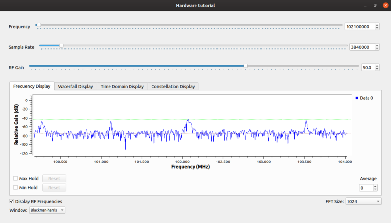Enable the Max Hold checkbox
The height and width of the screenshot is (223, 391).
point(16,178)
